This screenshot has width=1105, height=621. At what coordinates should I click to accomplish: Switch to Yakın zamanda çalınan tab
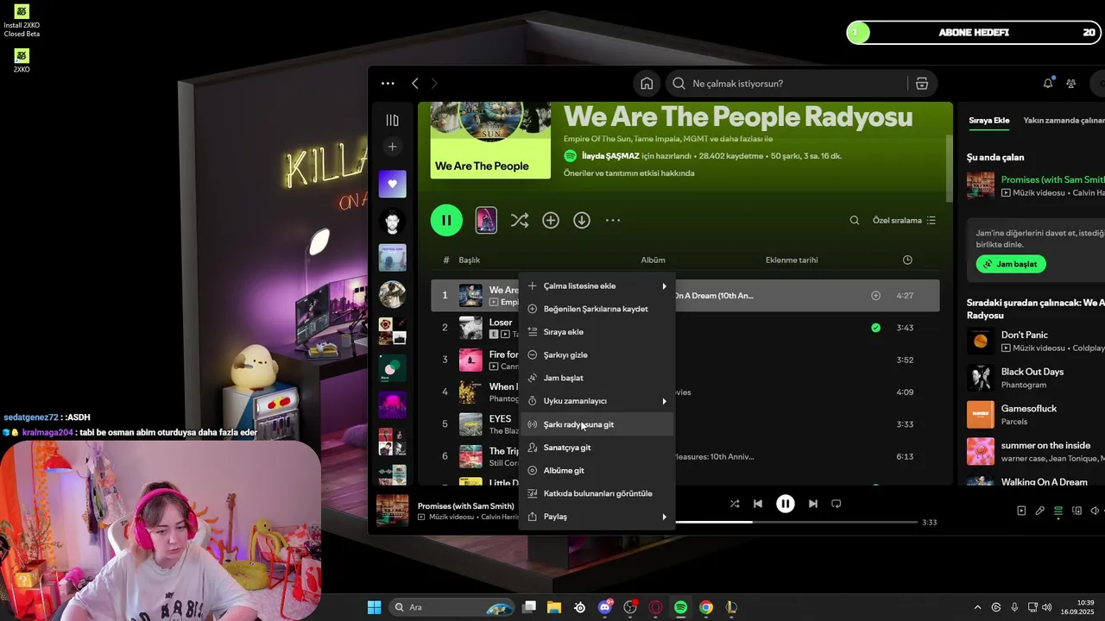pos(1064,121)
